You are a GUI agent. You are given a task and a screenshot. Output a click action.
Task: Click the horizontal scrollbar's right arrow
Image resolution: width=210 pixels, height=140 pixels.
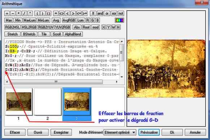tap(117, 82)
